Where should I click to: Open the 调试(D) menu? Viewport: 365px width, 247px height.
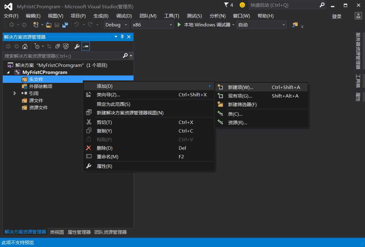click(124, 16)
